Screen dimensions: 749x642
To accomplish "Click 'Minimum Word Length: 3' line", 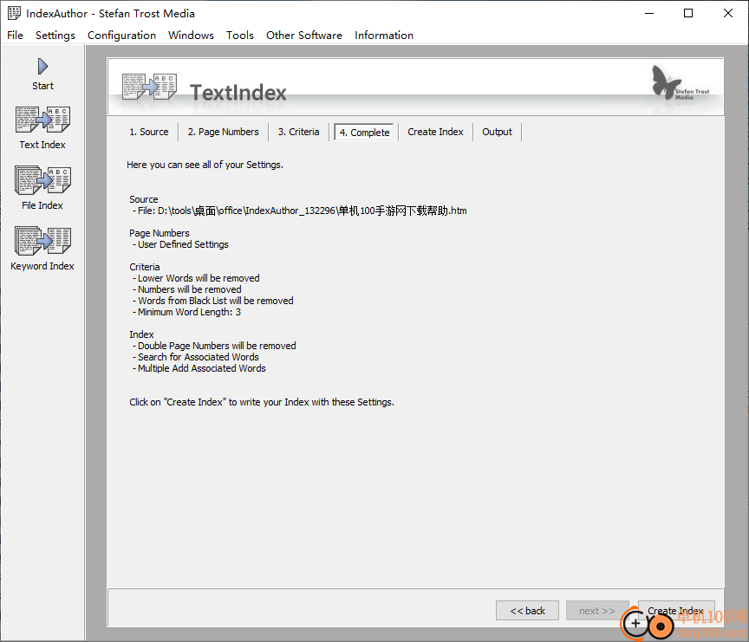I will click(x=186, y=312).
